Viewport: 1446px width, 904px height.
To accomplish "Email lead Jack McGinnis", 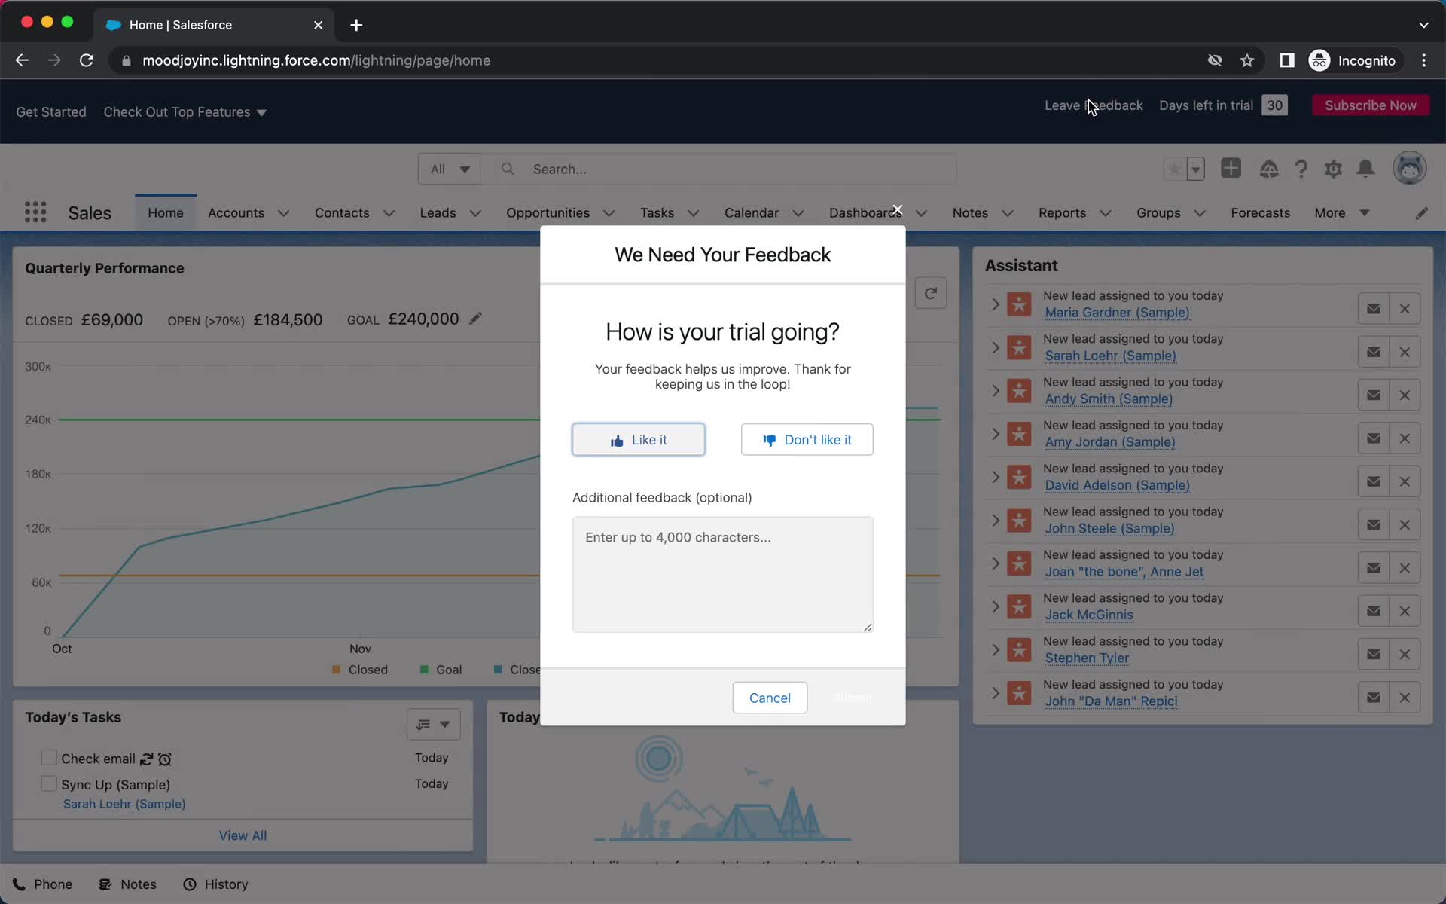I will click(1374, 611).
